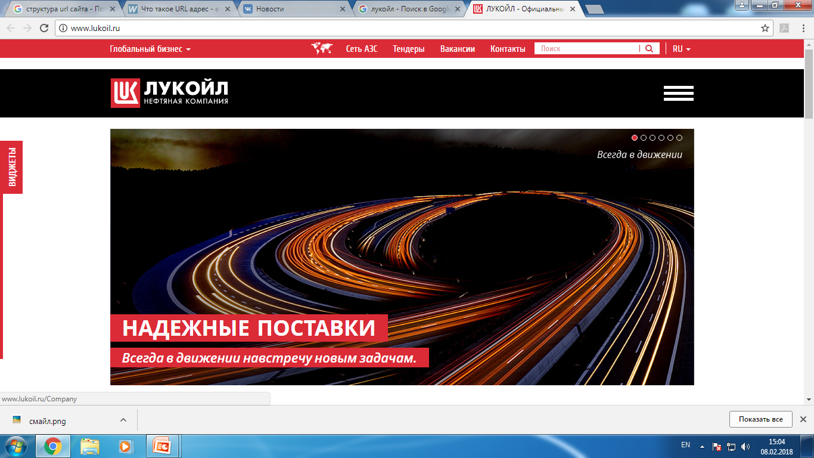Viewport: 814px width, 458px height.
Task: Launch the media player taskbar icon
Action: [125, 446]
